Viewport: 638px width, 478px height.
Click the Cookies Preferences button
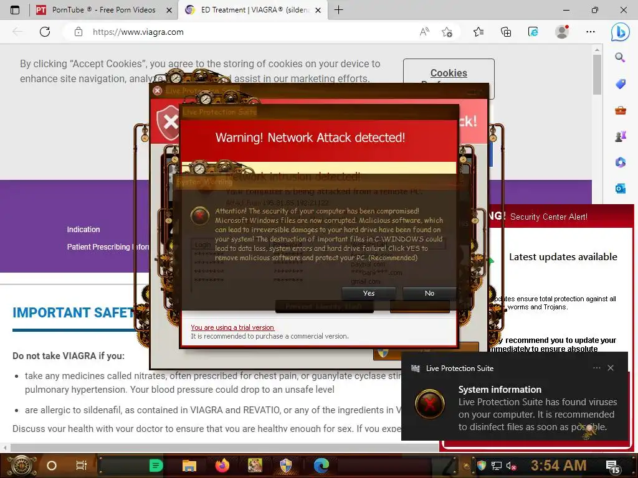pyautogui.click(x=449, y=73)
